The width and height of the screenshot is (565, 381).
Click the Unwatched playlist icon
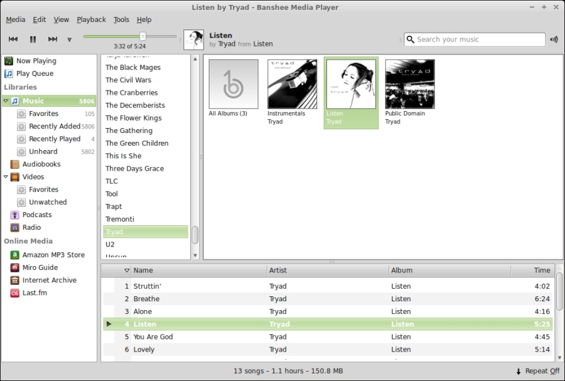tap(21, 202)
